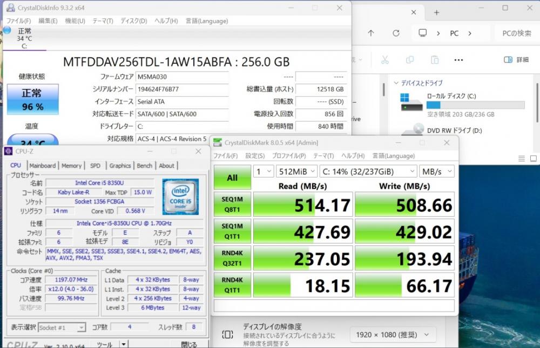Refresh the File Explorer view
Viewport: 540px width, 348px height.
[396, 33]
